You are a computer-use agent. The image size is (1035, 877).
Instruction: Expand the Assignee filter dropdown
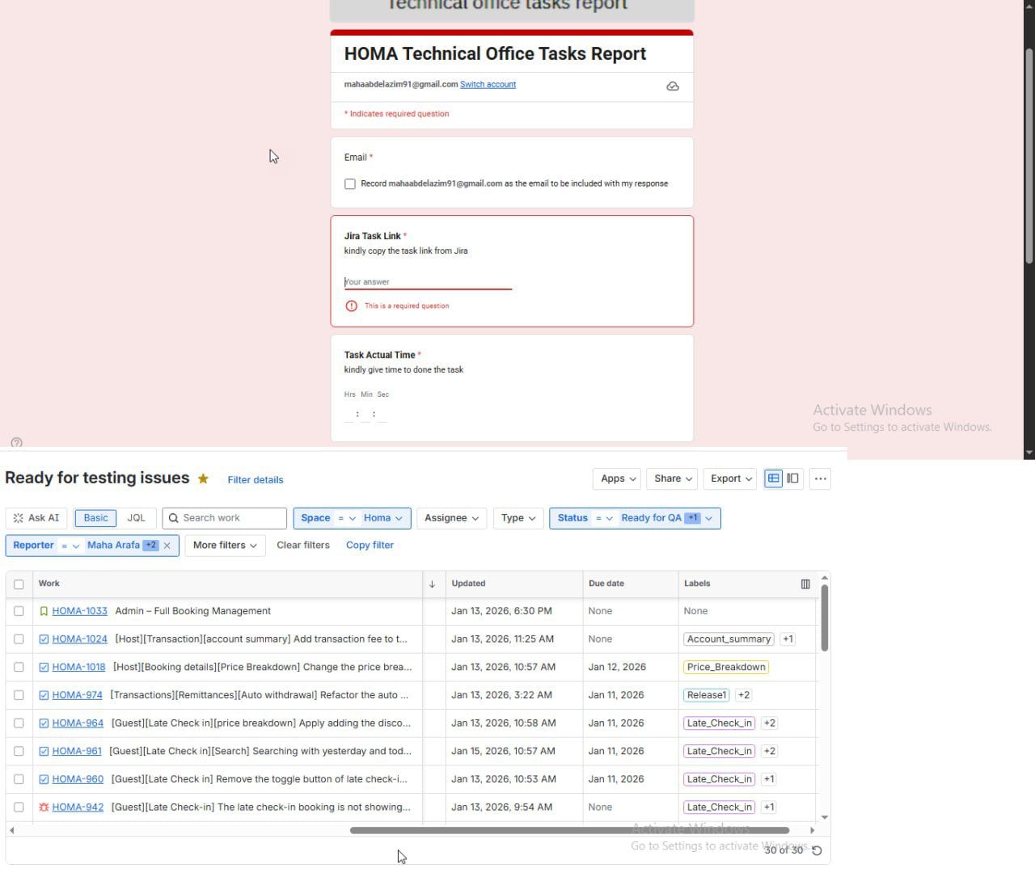pos(451,518)
